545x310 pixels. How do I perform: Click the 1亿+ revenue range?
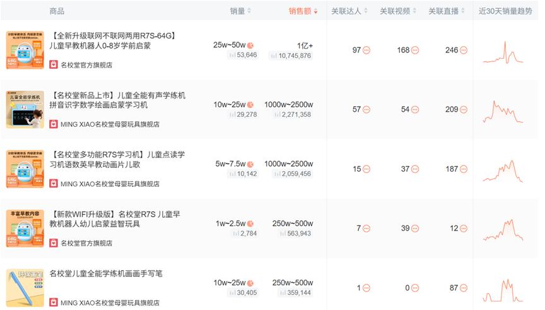(x=305, y=45)
